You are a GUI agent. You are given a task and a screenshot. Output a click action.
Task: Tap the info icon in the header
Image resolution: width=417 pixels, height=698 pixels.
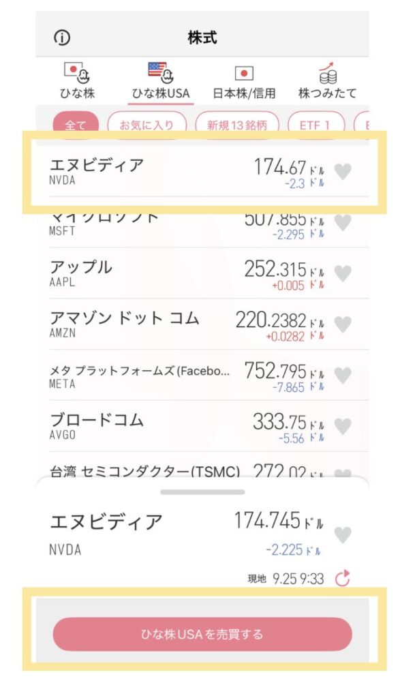tap(62, 38)
